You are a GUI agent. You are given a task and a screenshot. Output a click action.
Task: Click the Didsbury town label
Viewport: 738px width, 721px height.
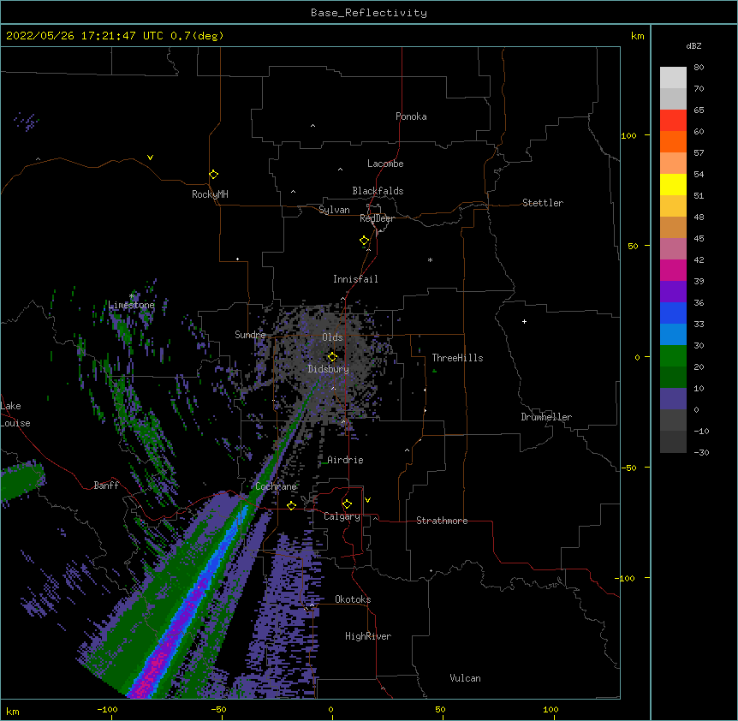329,369
